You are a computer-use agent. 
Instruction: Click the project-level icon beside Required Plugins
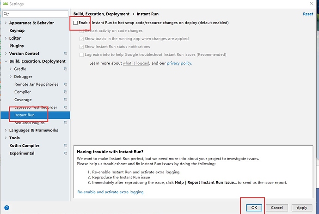coord(66,123)
